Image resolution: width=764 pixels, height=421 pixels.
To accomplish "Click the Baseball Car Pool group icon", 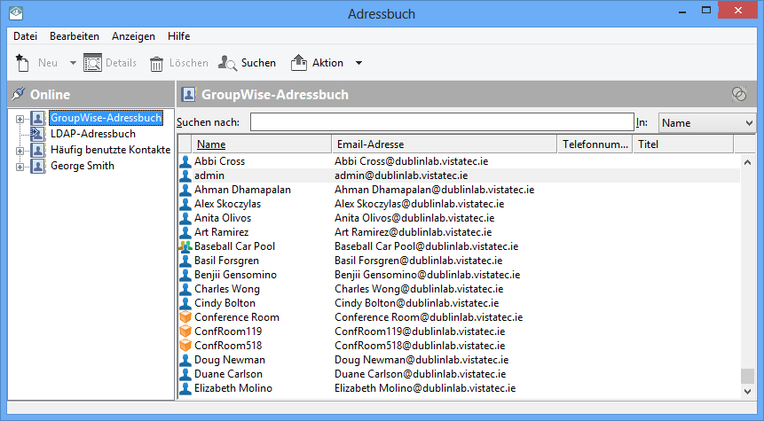I will click(185, 246).
